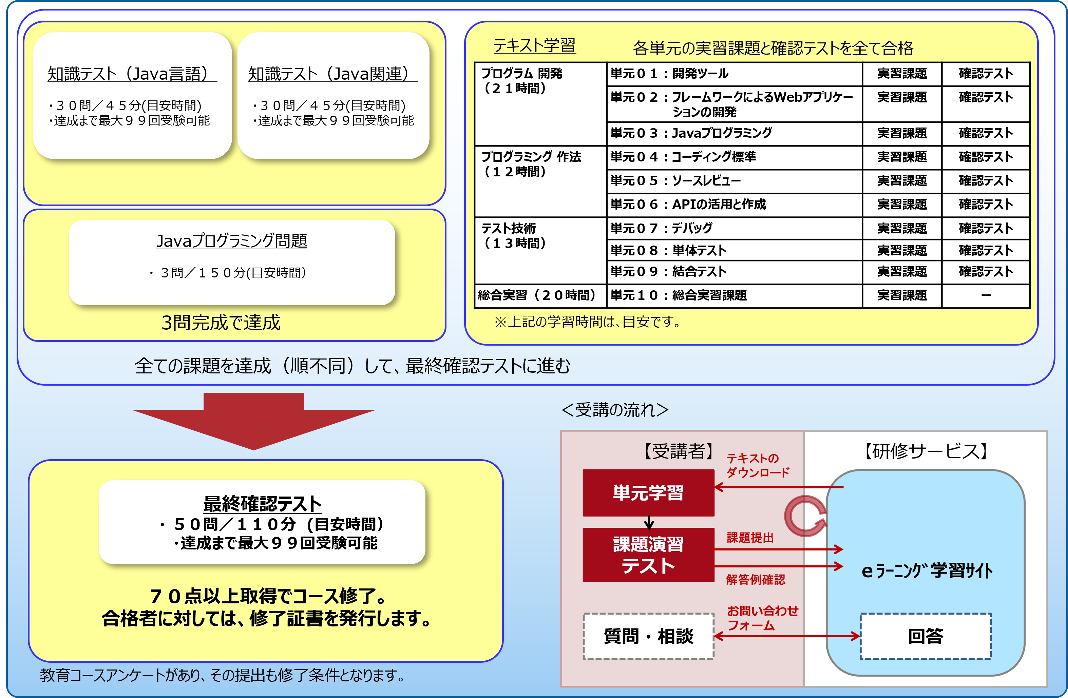
Task: Click 単元０１：開発ツール cell
Action: pos(734,74)
